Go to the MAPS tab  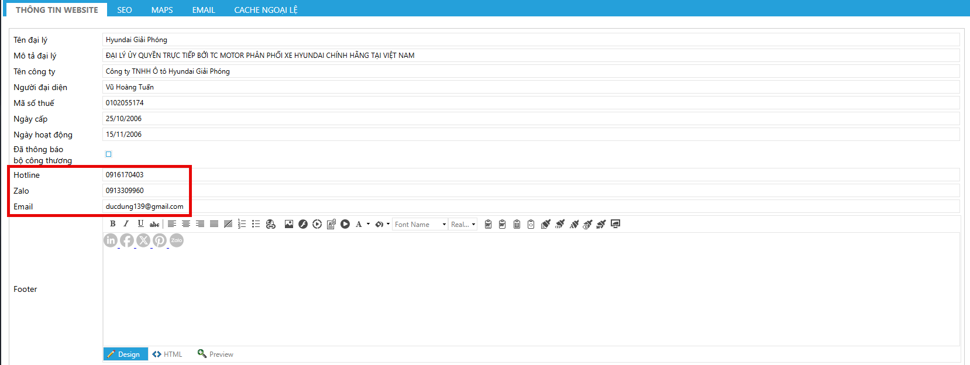pos(162,10)
